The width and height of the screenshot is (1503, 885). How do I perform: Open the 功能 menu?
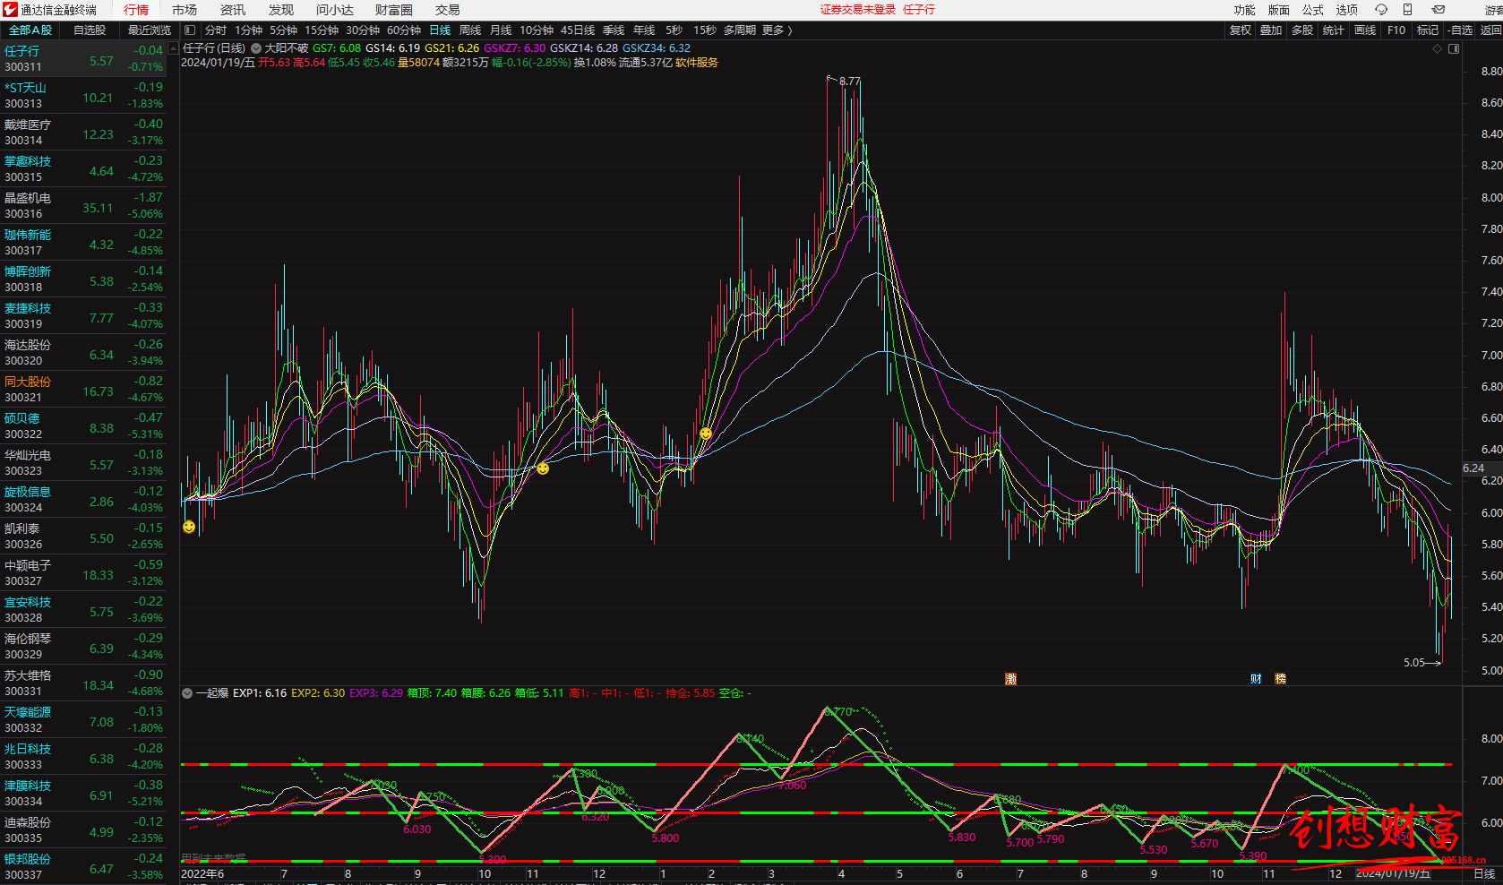(x=1245, y=10)
